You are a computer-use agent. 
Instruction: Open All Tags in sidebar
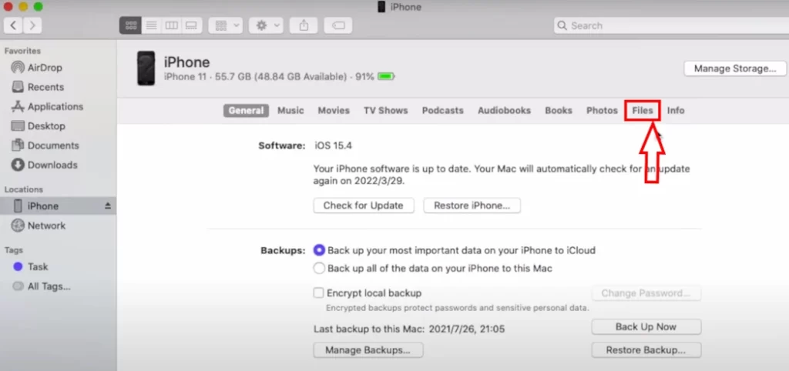pyautogui.click(x=42, y=286)
